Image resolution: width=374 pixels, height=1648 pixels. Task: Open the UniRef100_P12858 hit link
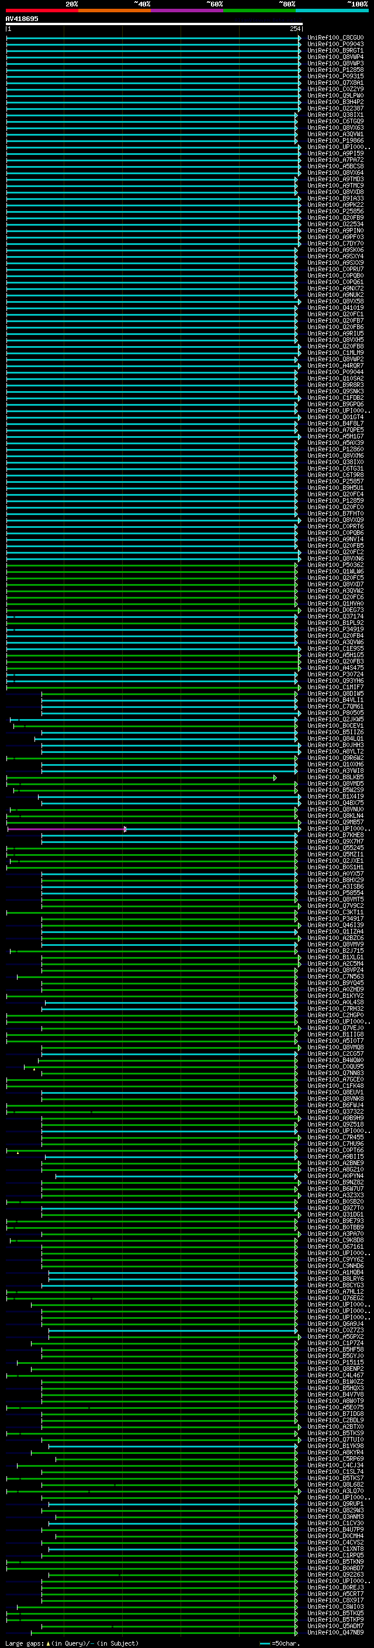335,70
